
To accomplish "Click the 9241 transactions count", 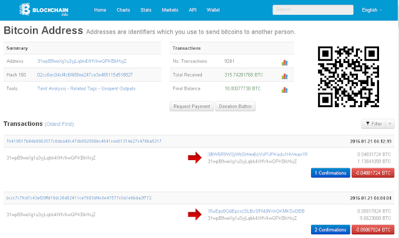I will pyautogui.click(x=229, y=61).
